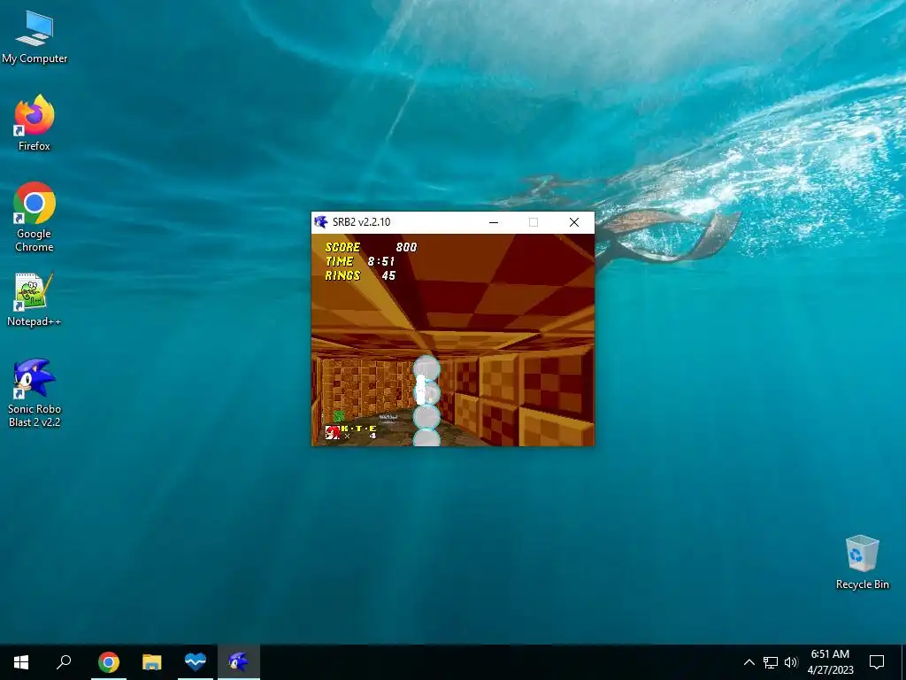Click the white character sprite in game
The image size is (906, 680).
422,390
